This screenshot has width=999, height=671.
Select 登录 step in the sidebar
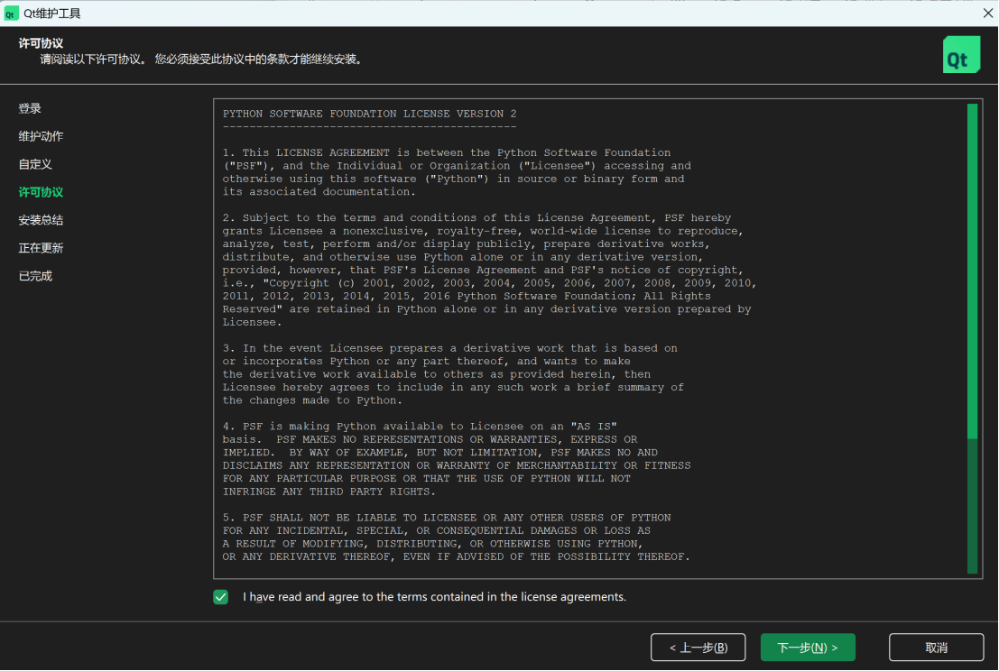28,108
